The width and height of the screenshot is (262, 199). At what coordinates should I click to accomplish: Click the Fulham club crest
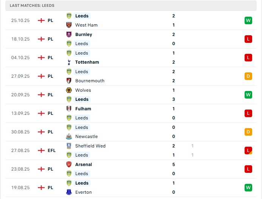tap(69, 109)
